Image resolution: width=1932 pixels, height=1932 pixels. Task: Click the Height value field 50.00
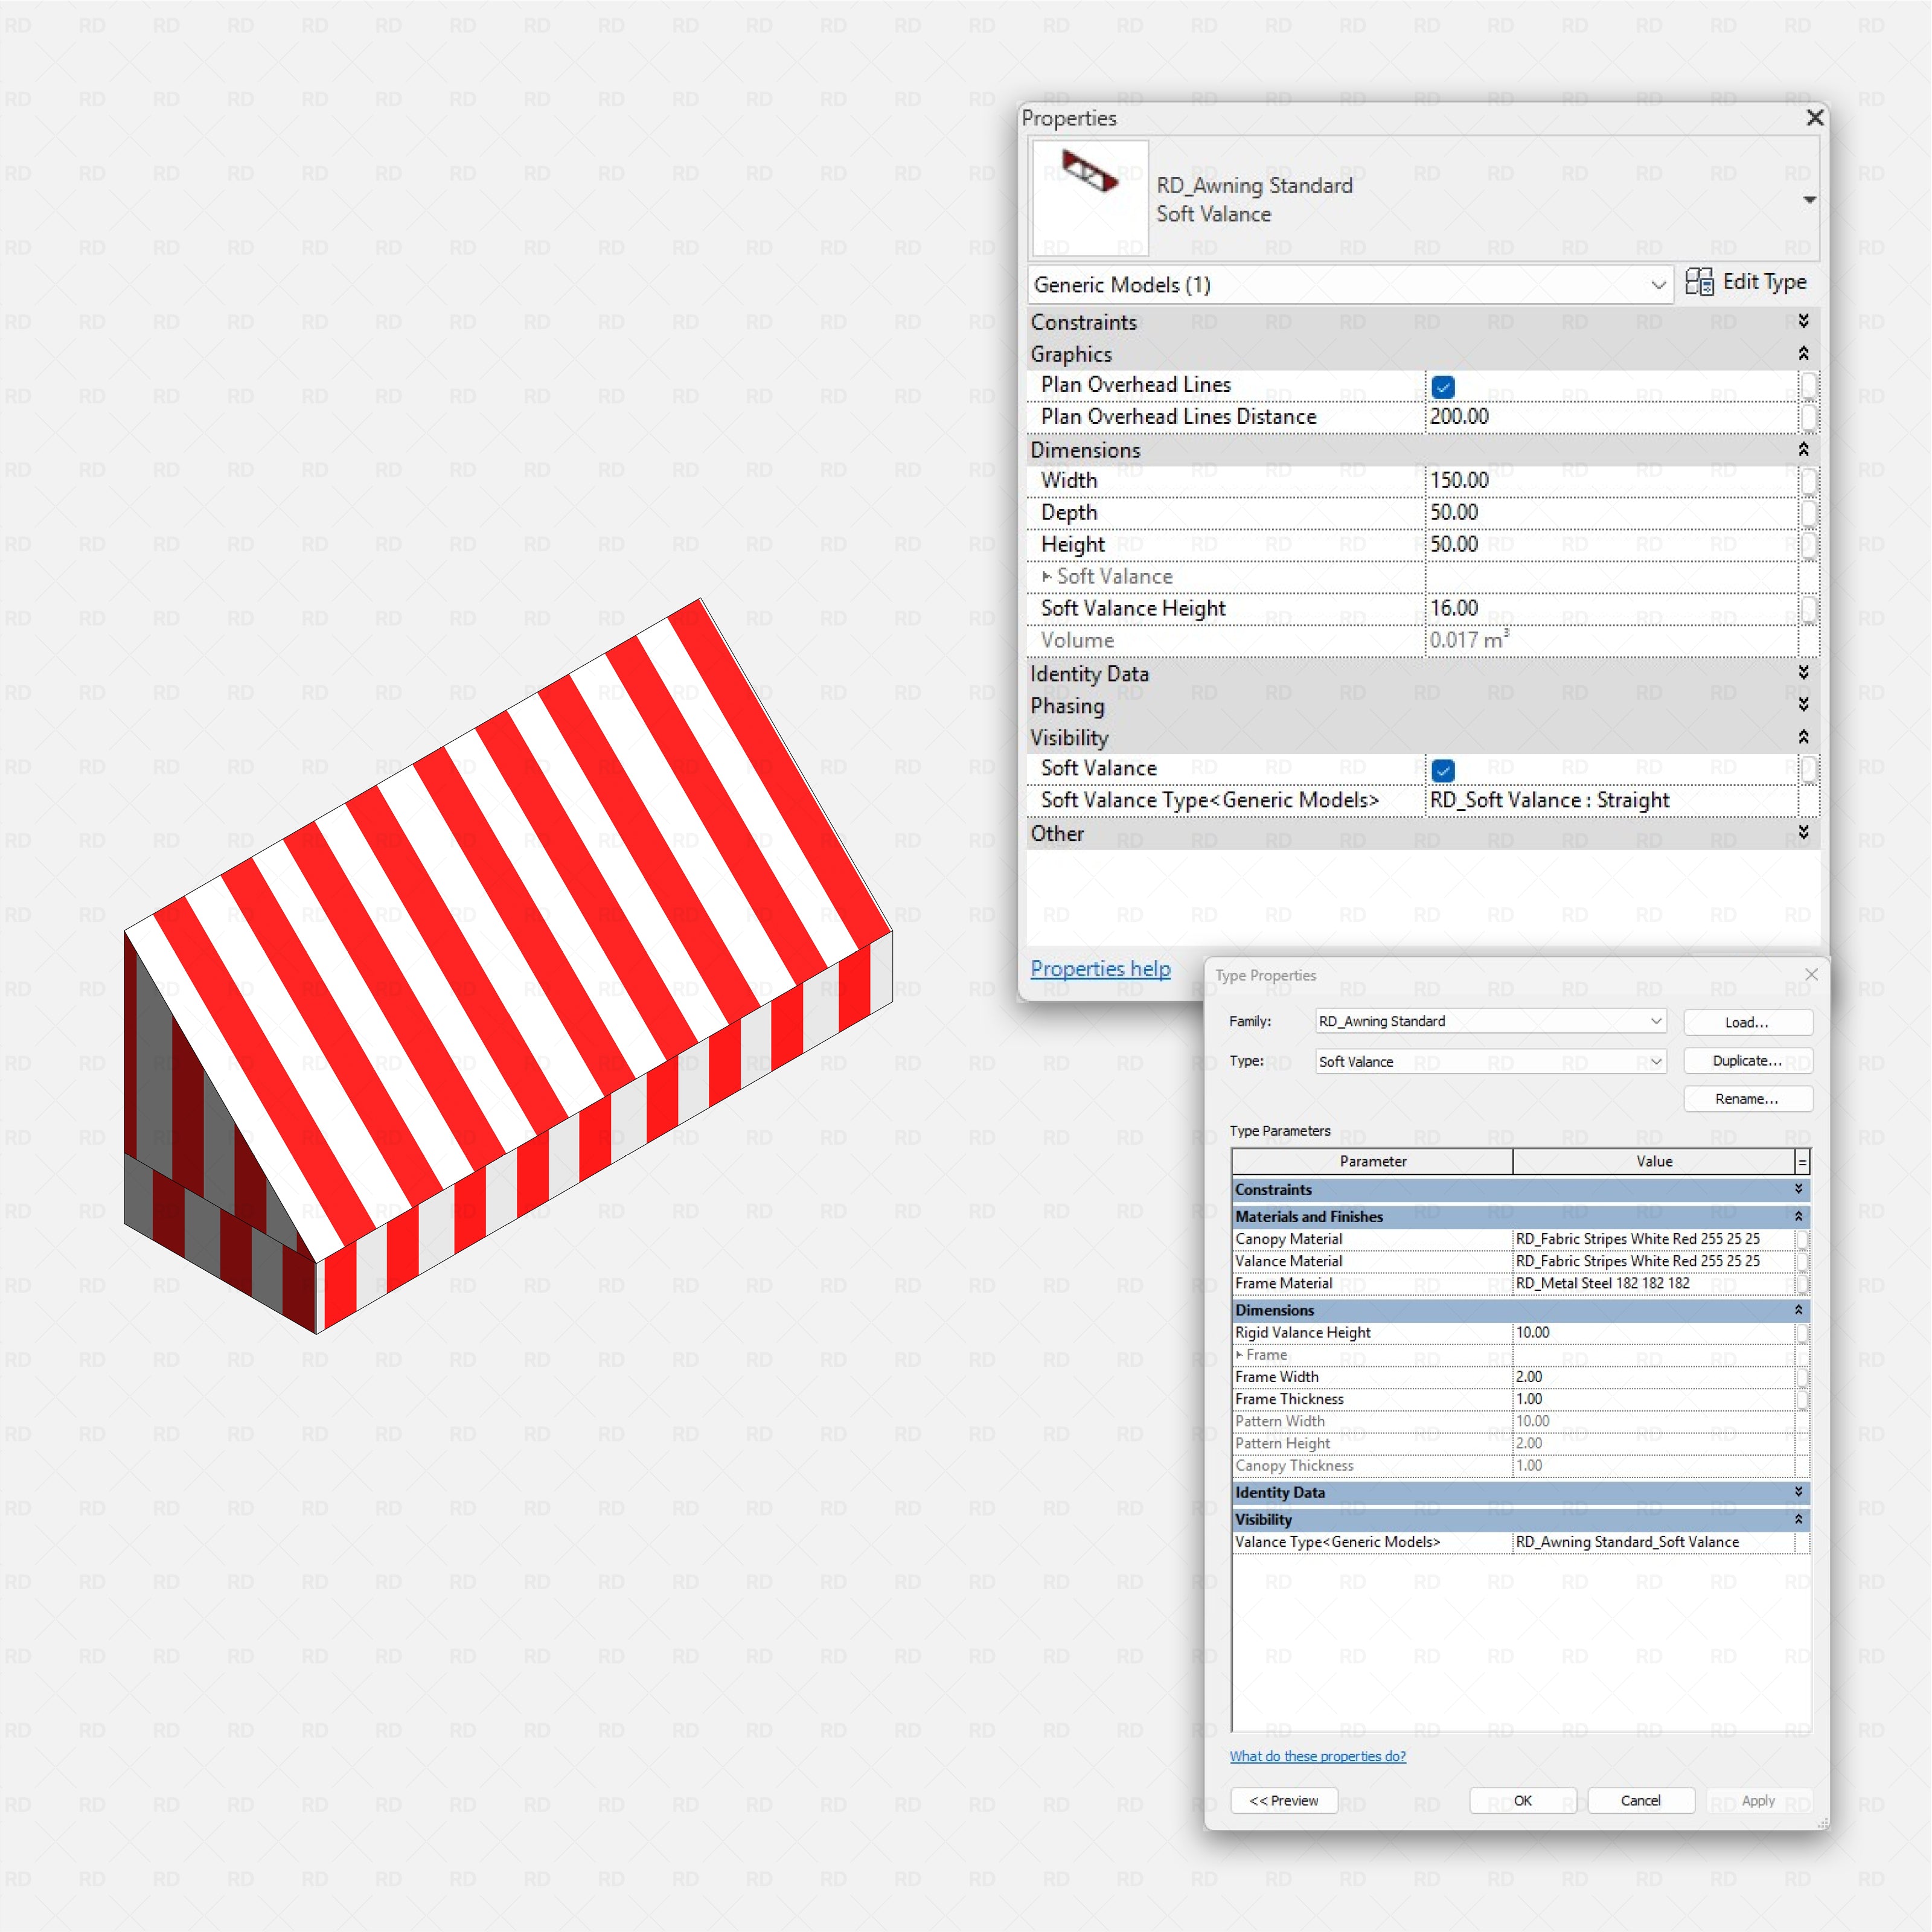[x=1610, y=545]
